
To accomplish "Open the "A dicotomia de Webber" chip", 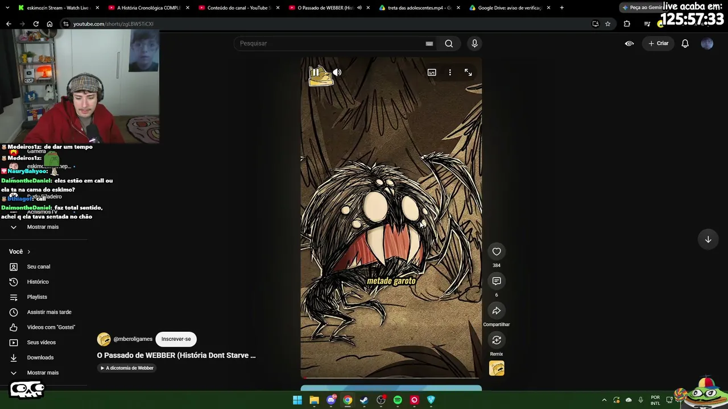I will pyautogui.click(x=127, y=368).
